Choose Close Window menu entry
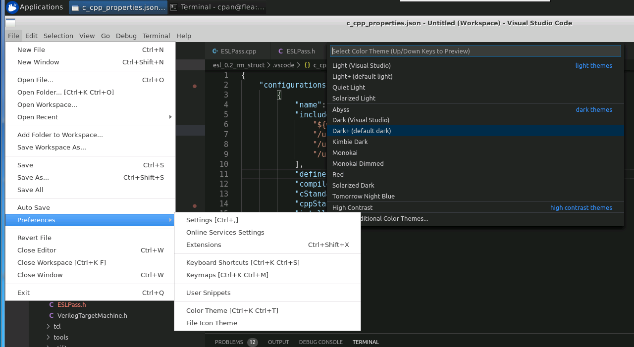The image size is (634, 347). (x=91, y=275)
